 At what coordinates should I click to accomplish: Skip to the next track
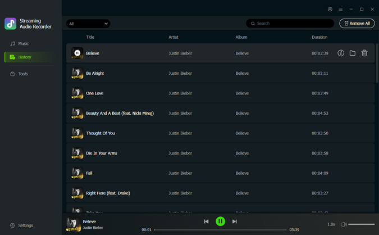coord(234,222)
